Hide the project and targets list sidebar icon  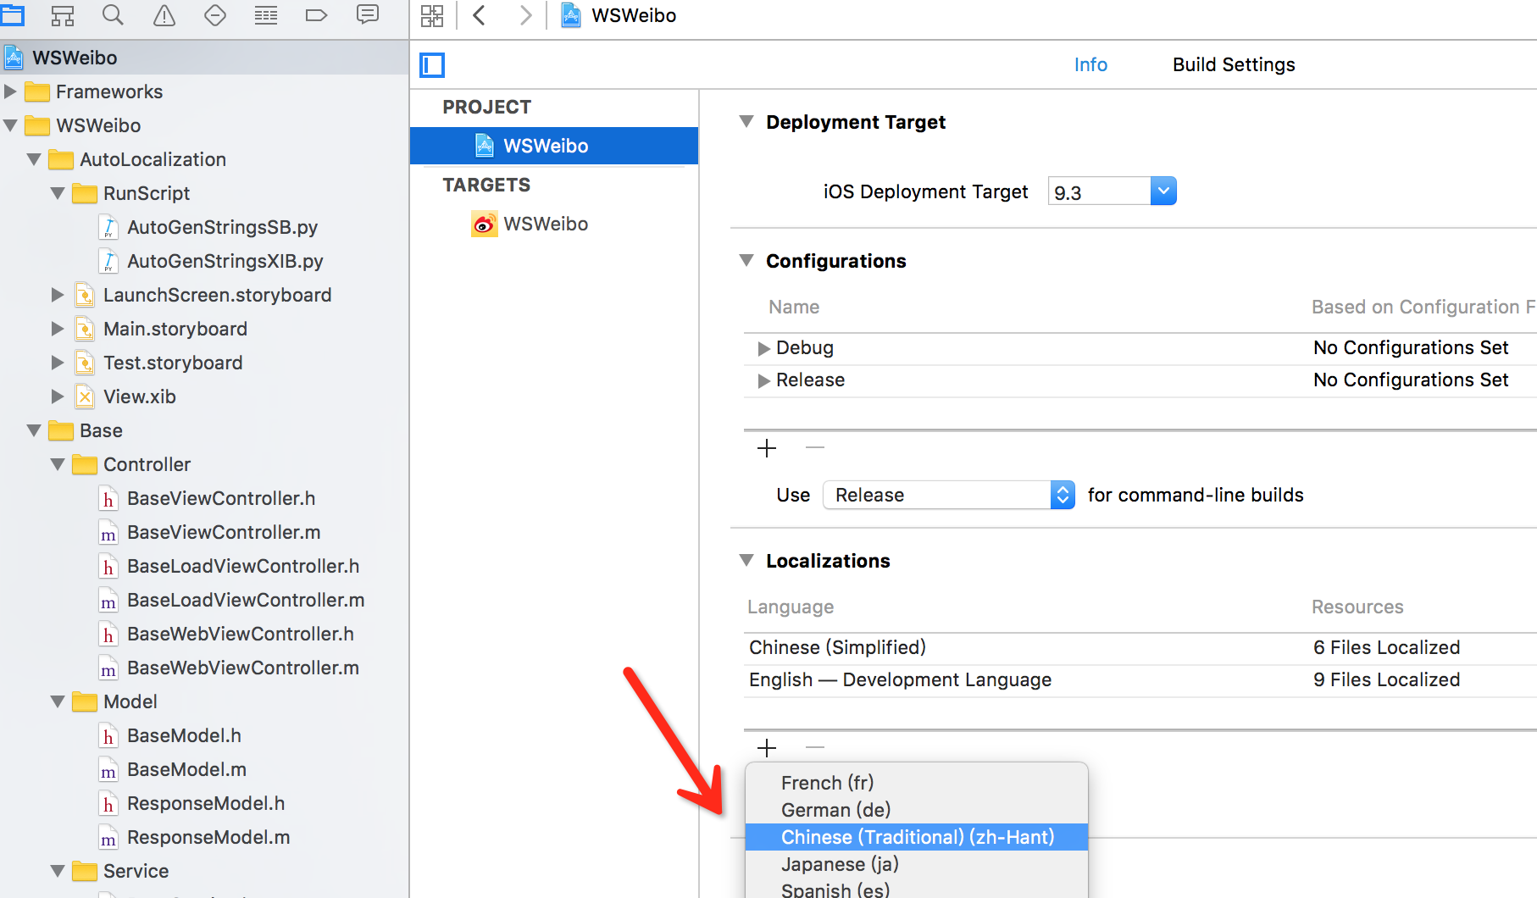pos(432,64)
